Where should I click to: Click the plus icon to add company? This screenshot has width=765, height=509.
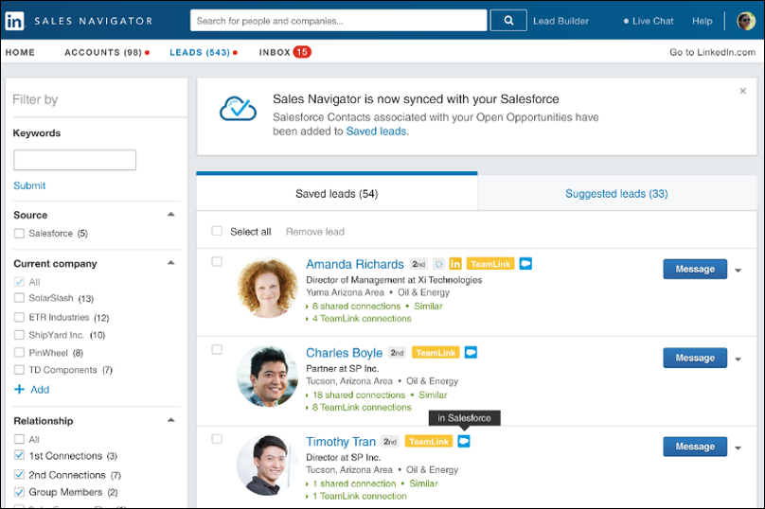point(19,390)
